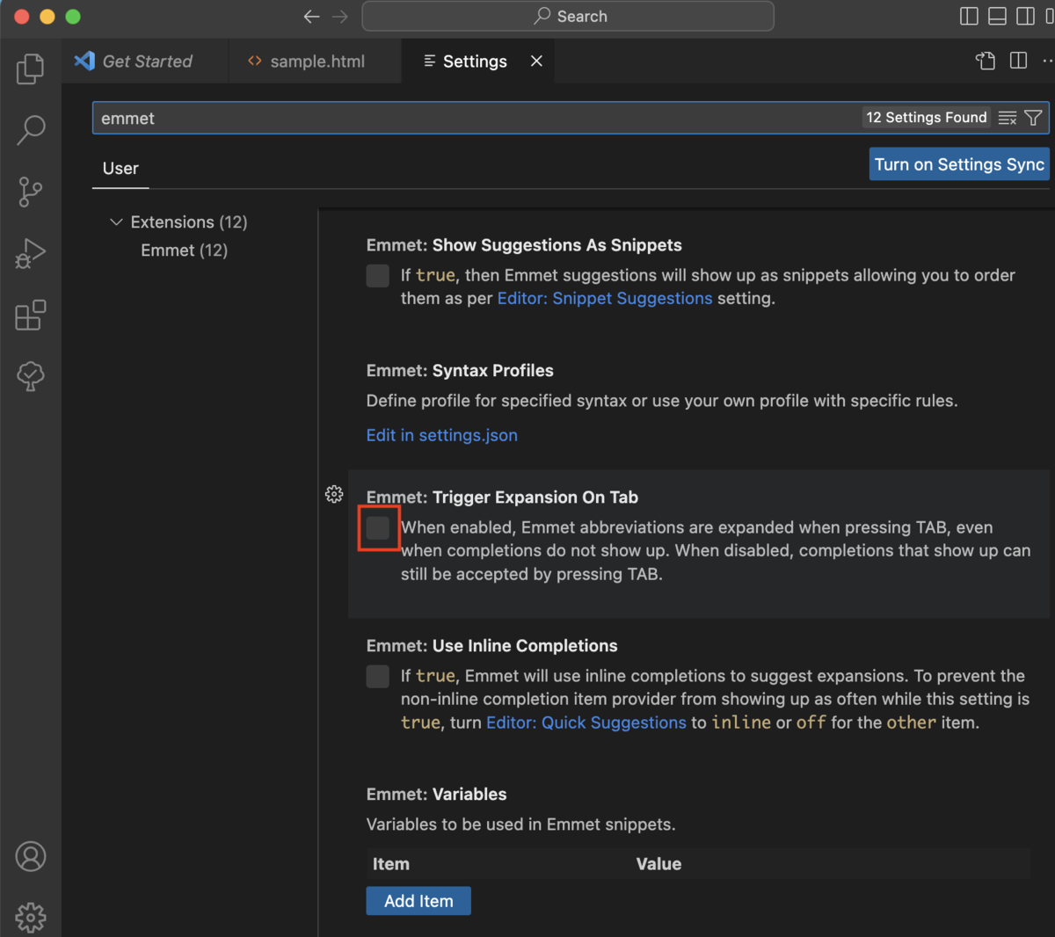Open Edit in settings.json link

point(442,435)
